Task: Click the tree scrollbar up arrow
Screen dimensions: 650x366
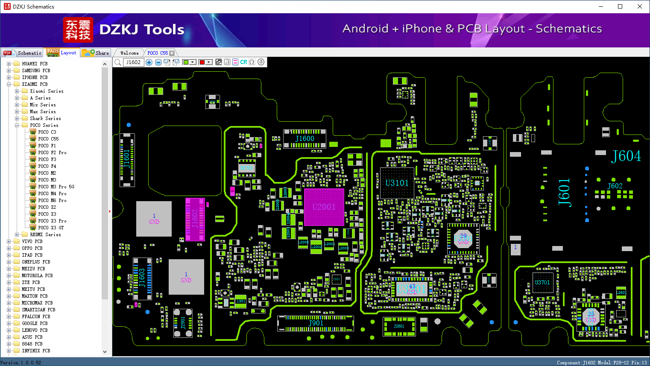Action: 105,64
